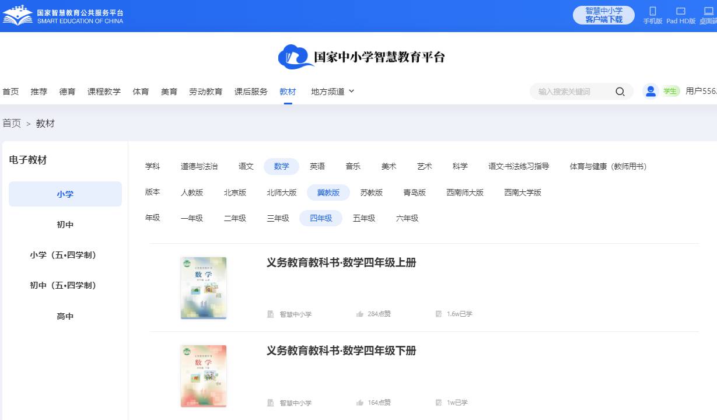Viewport: 717px width, 420px height.
Task: Click source icon beside 下册 智慧中小学
Action: tap(271, 403)
